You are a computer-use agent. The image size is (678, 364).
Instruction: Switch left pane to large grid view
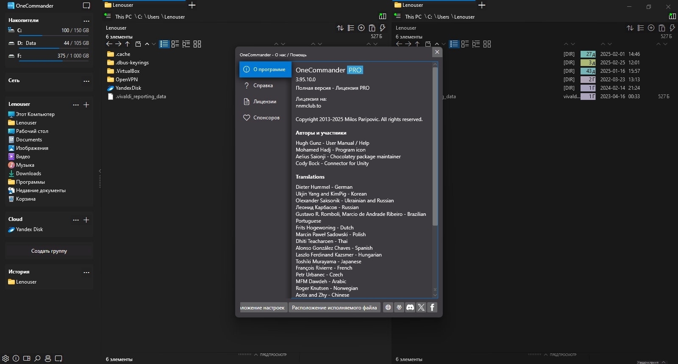(197, 44)
